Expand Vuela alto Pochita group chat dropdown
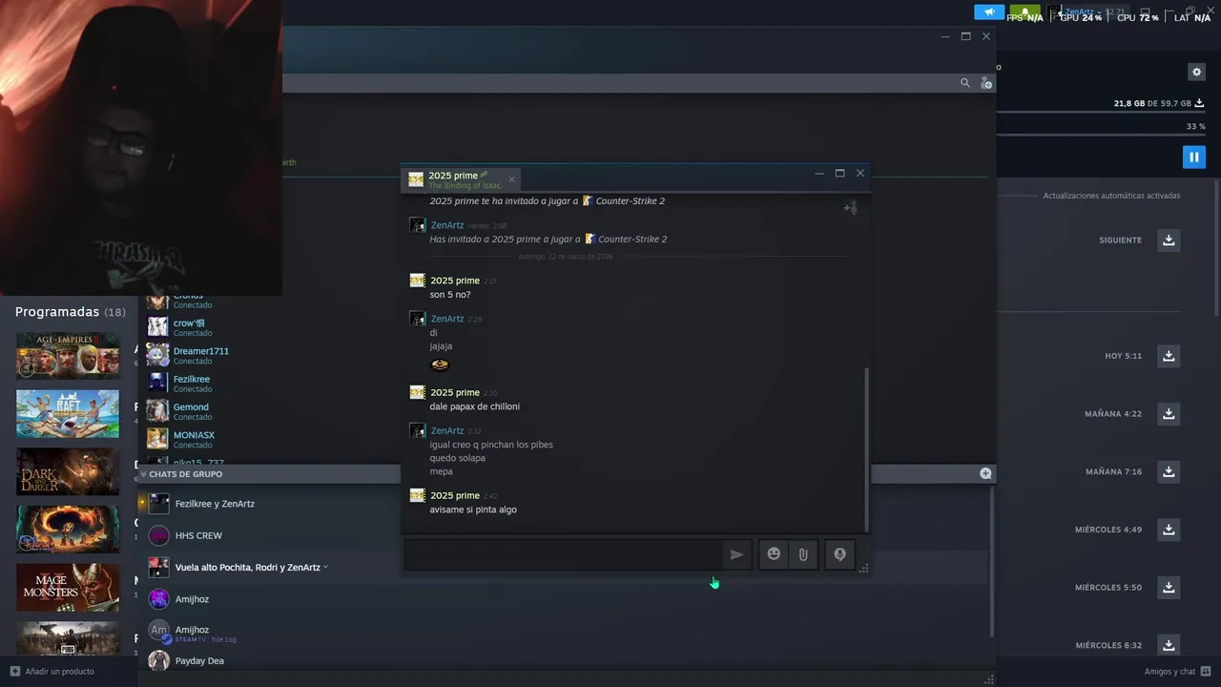 325,567
